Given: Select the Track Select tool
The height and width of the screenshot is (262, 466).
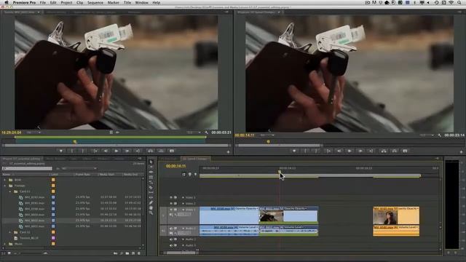Looking at the screenshot, I should point(151,167).
